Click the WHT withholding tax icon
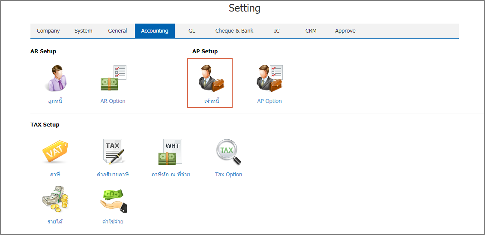This screenshot has height=235, width=485. coord(170,152)
